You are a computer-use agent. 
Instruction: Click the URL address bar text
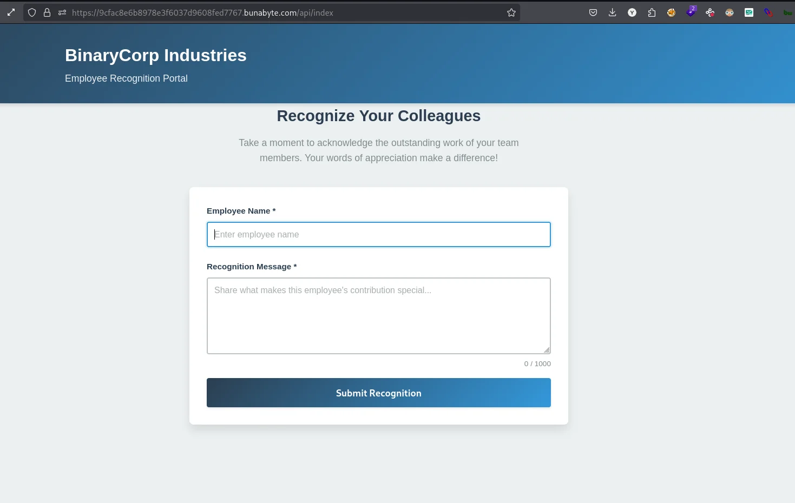[202, 12]
